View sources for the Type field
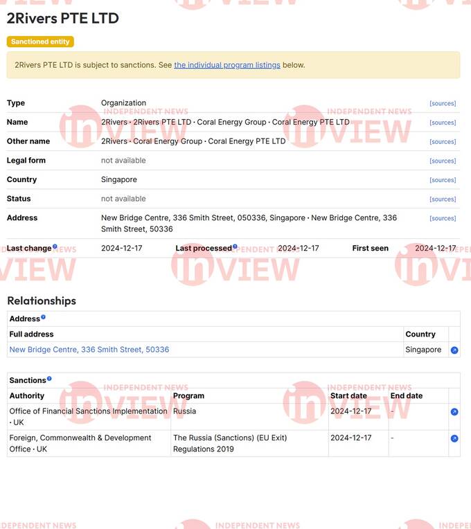The height and width of the screenshot is (529, 471). click(443, 104)
